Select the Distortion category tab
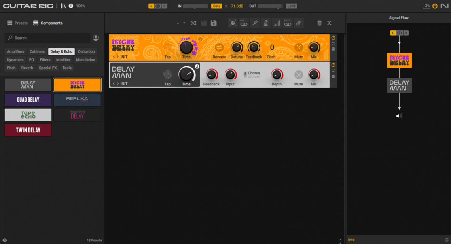The width and height of the screenshot is (451, 244). (x=86, y=51)
